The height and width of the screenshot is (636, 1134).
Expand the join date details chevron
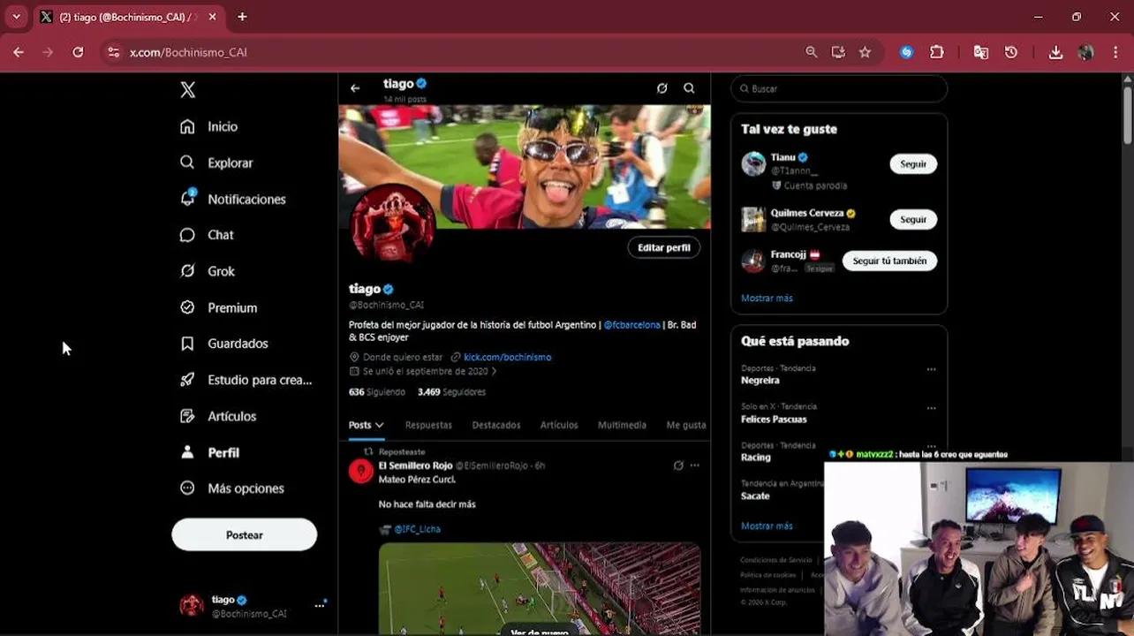(x=494, y=372)
